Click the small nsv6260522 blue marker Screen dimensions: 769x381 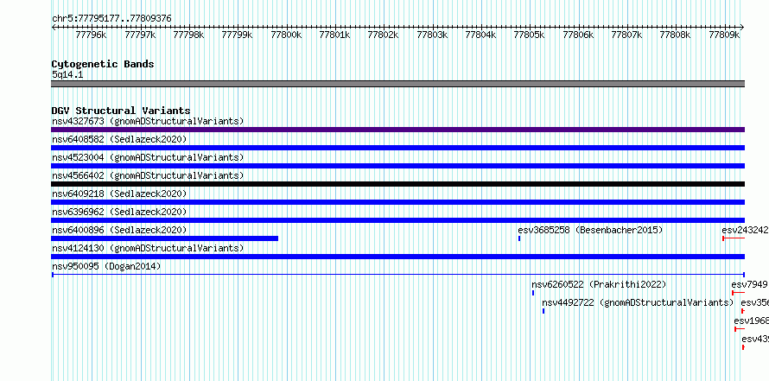pos(532,293)
